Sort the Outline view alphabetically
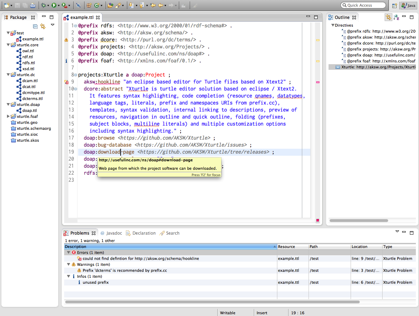 (x=396, y=17)
